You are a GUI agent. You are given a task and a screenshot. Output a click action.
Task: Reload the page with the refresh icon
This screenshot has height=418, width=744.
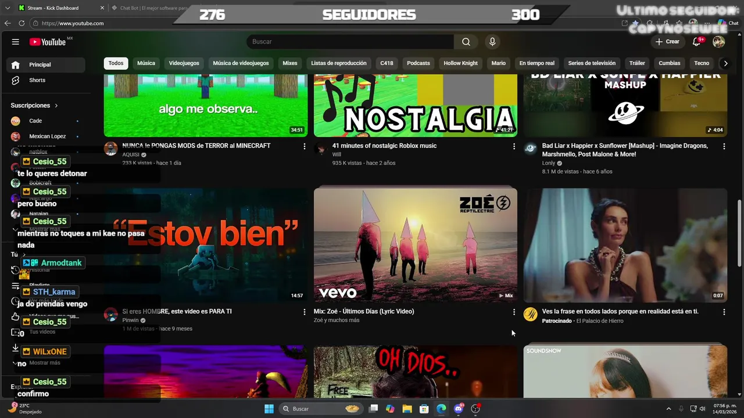[x=22, y=23]
